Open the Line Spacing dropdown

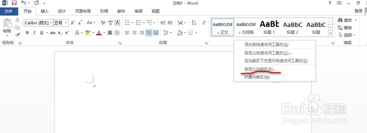[168, 33]
